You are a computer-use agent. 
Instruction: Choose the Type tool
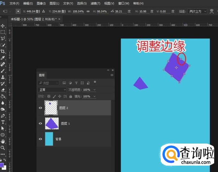3,122
